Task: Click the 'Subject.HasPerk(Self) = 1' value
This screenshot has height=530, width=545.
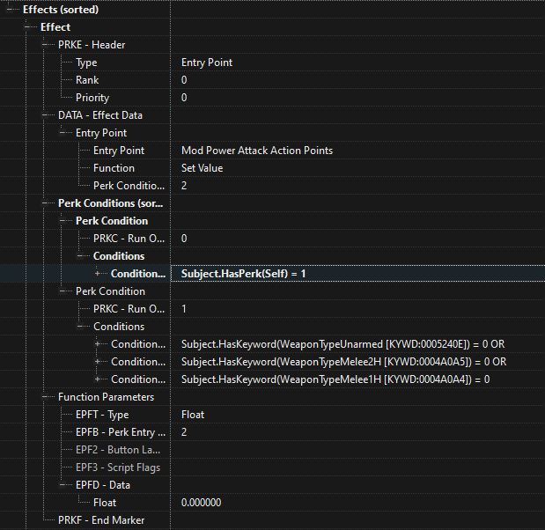Action: [243, 274]
